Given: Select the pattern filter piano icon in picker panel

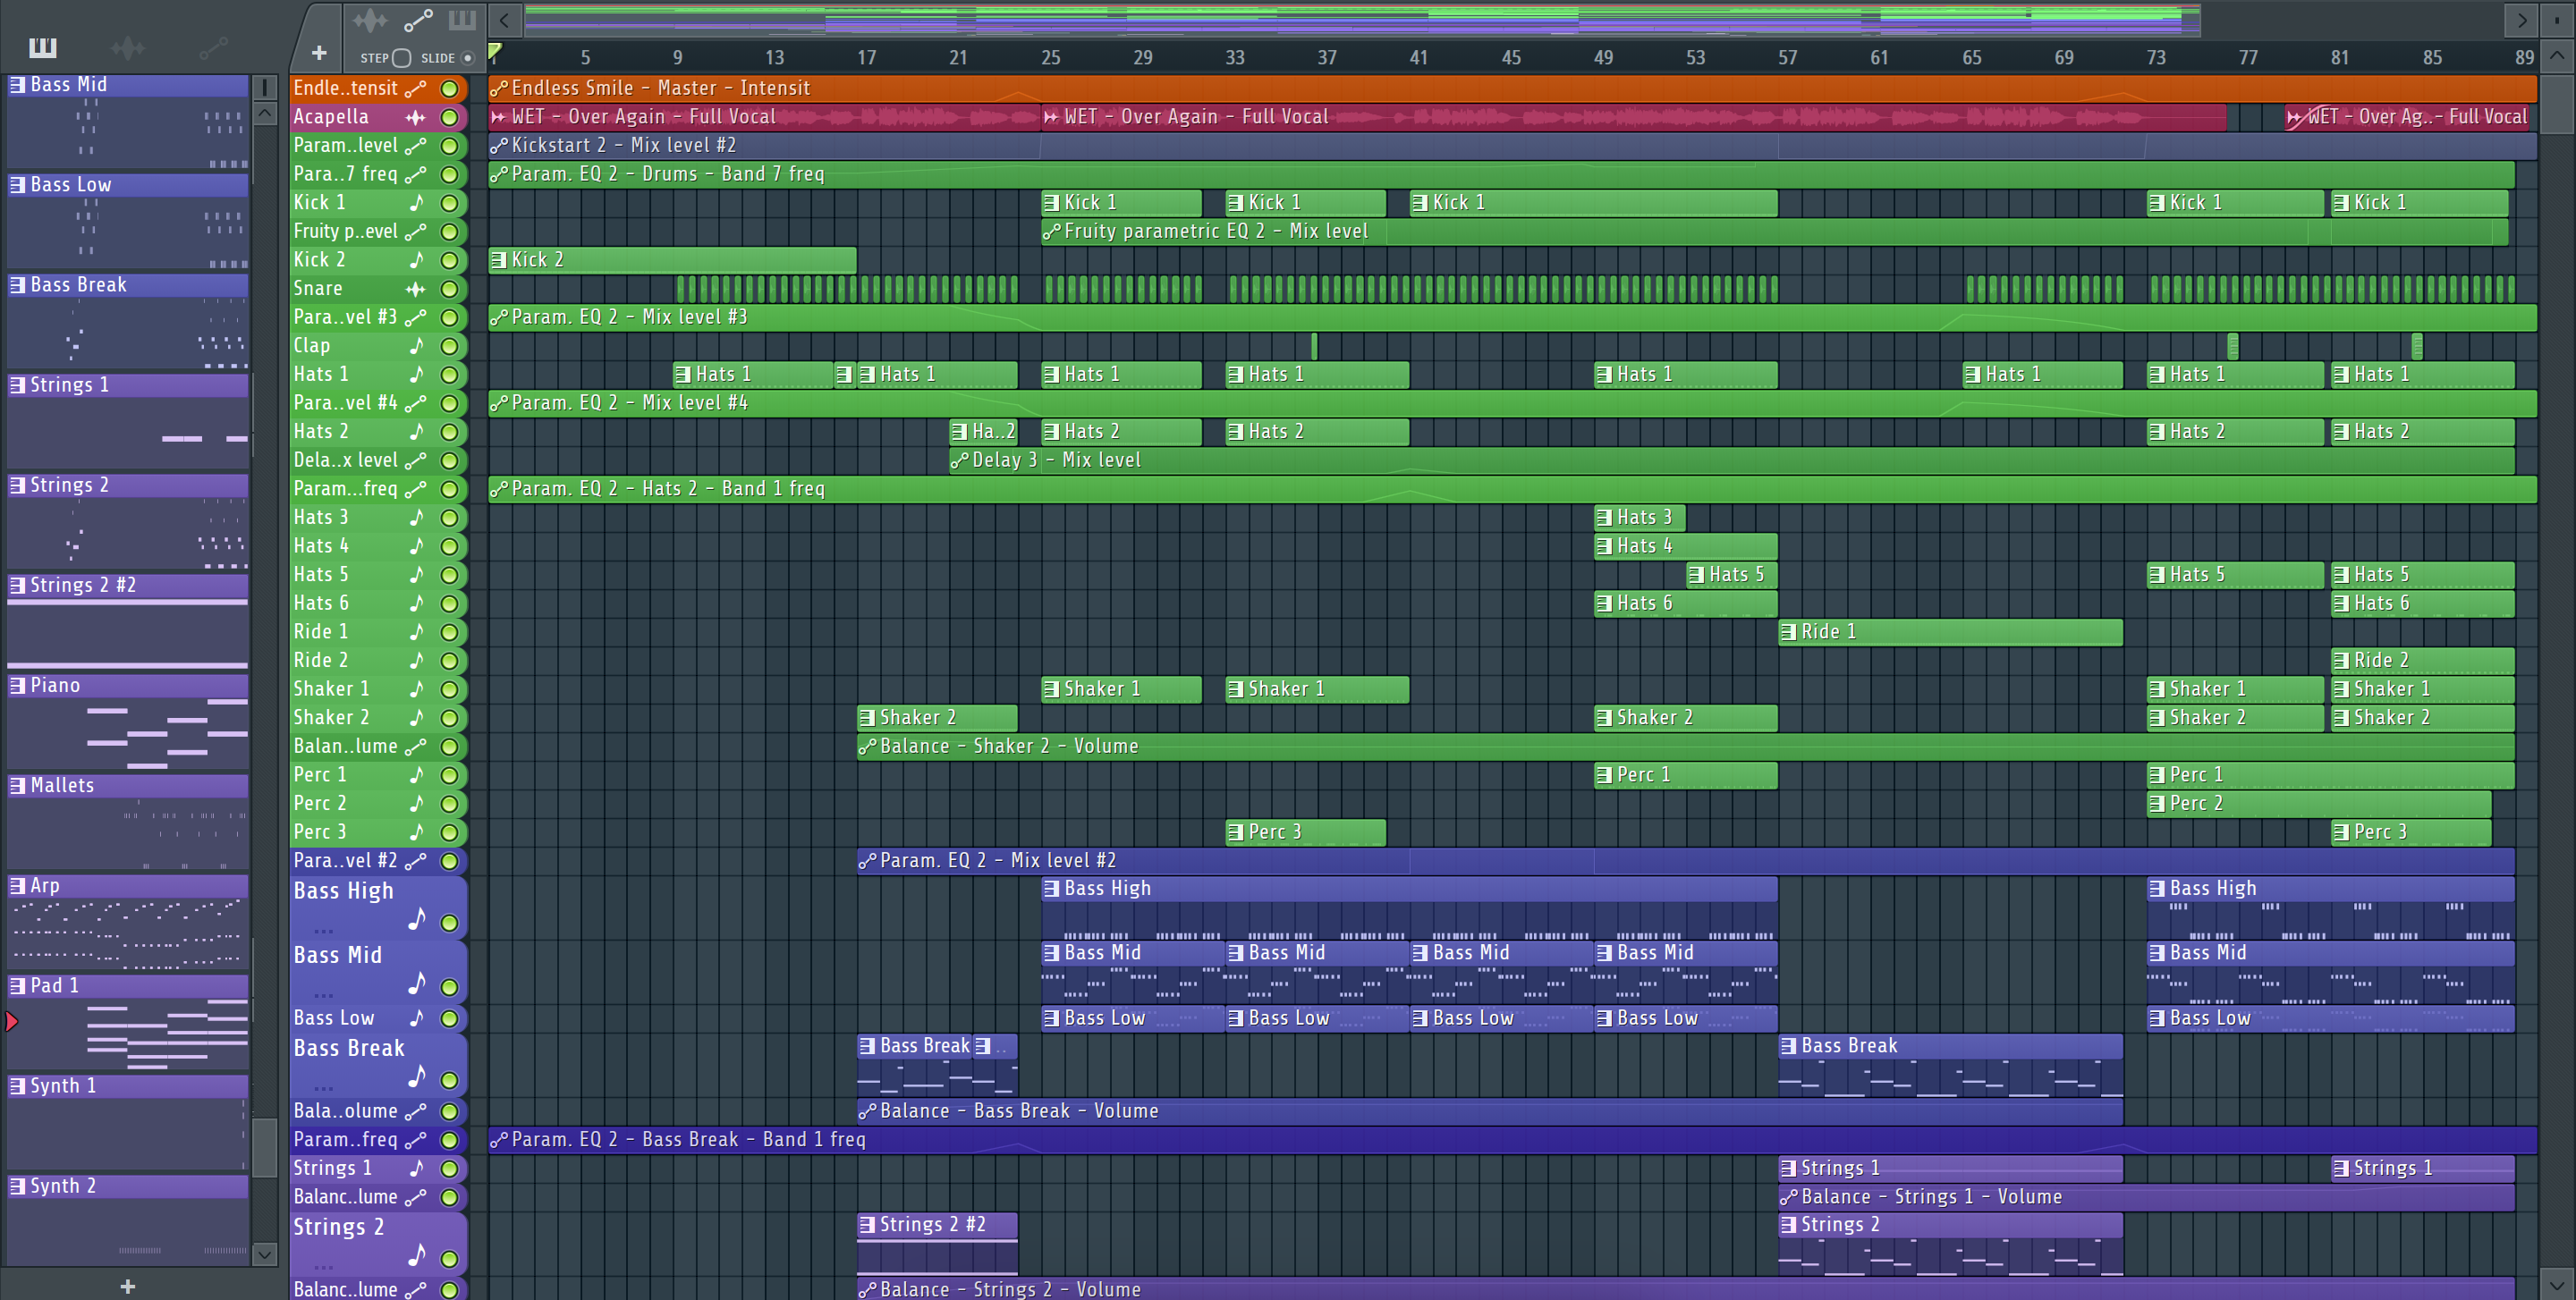Looking at the screenshot, I should [x=43, y=47].
